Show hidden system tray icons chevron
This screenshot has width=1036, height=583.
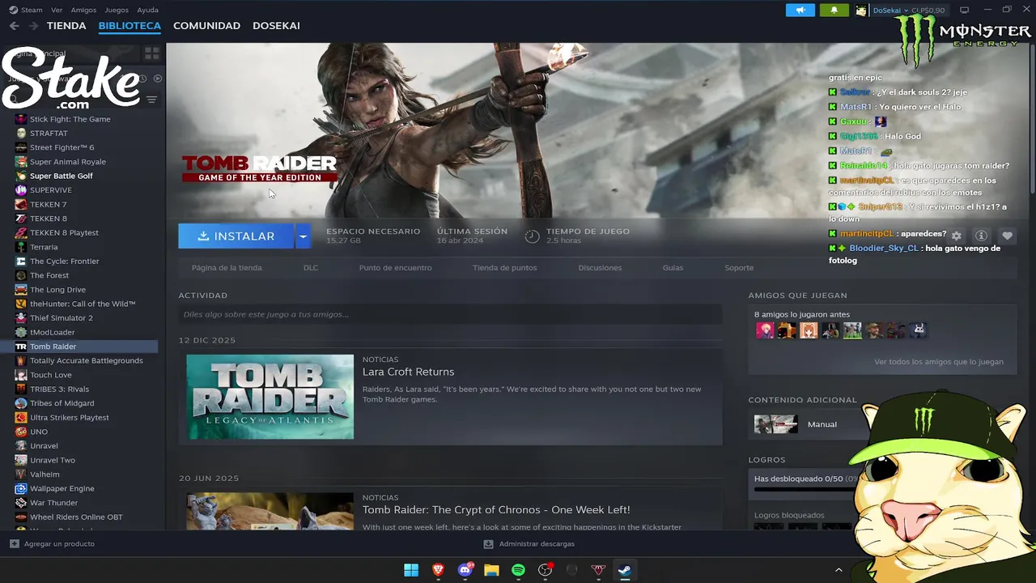[839, 570]
